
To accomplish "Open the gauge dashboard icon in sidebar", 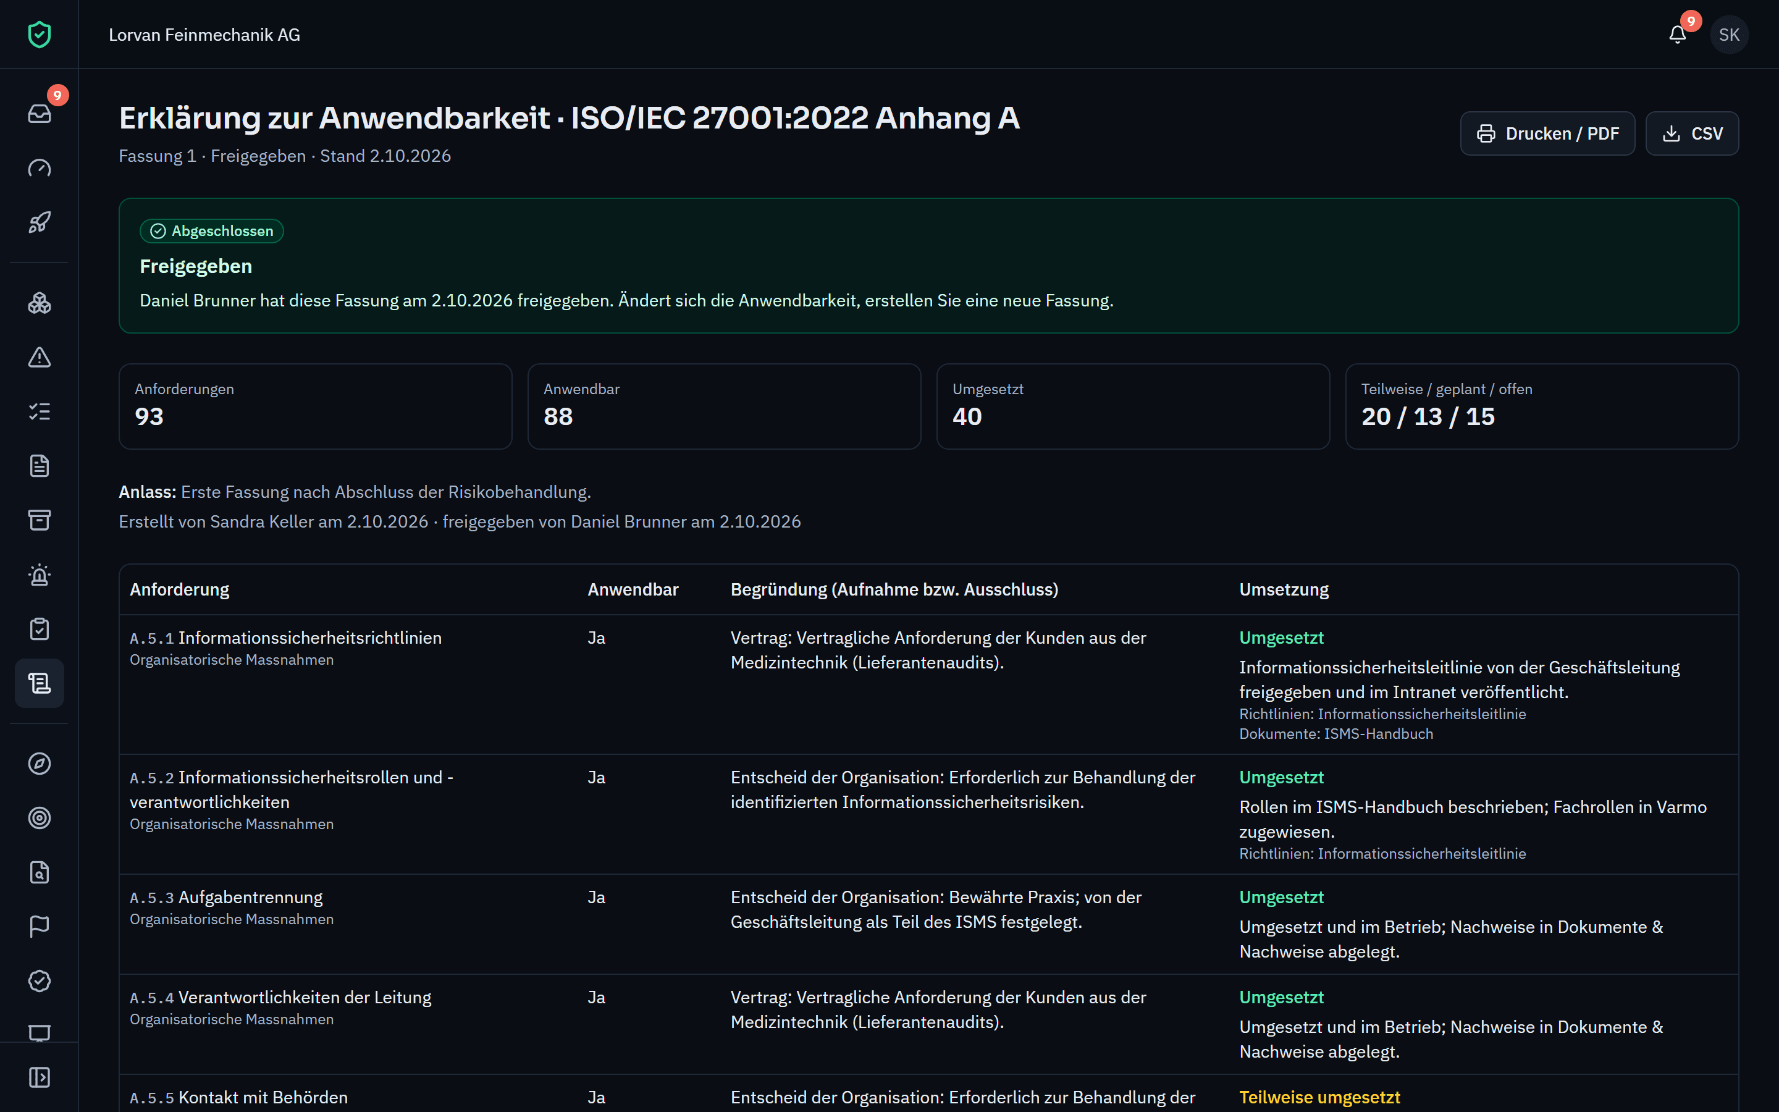I will coord(39,167).
